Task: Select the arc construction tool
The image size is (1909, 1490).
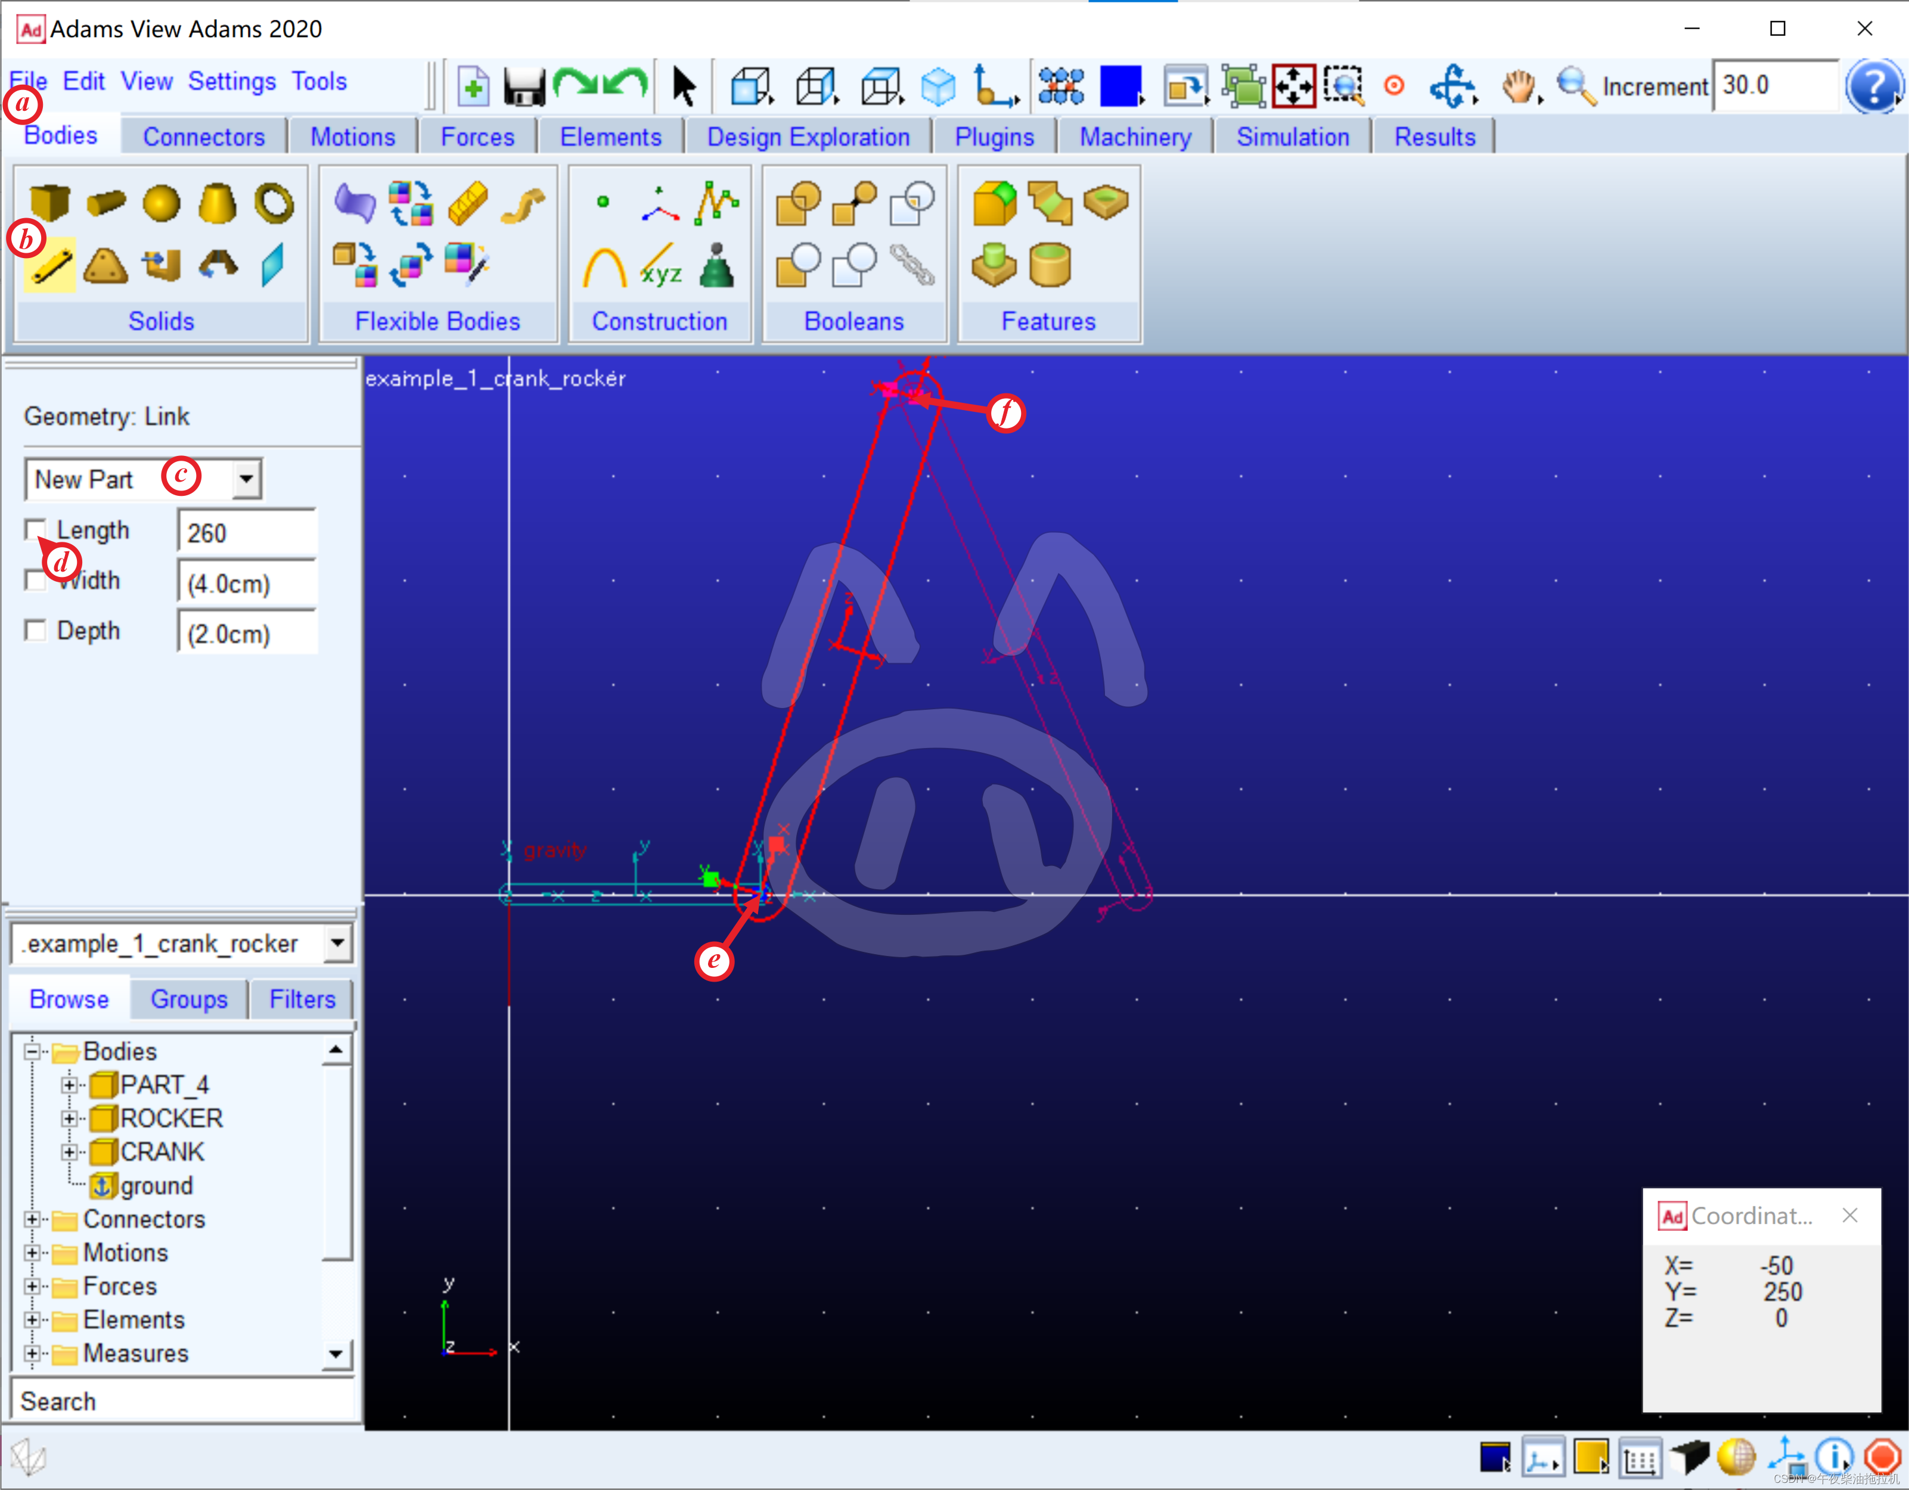Action: pyautogui.click(x=604, y=266)
